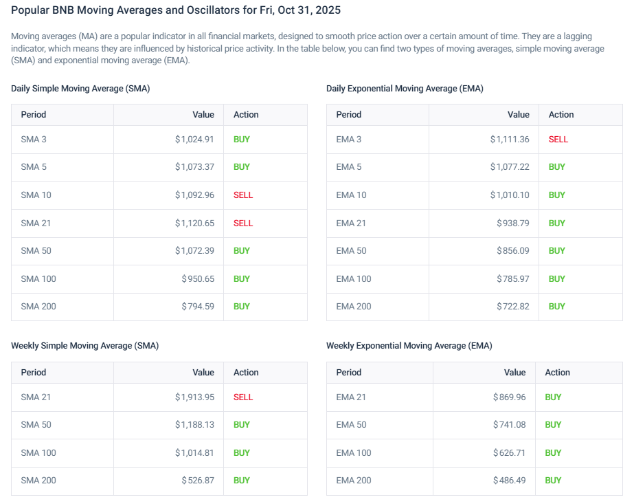This screenshot has width=634, height=504.
Task: Click the SELL action for EMA 3
Action: (558, 139)
